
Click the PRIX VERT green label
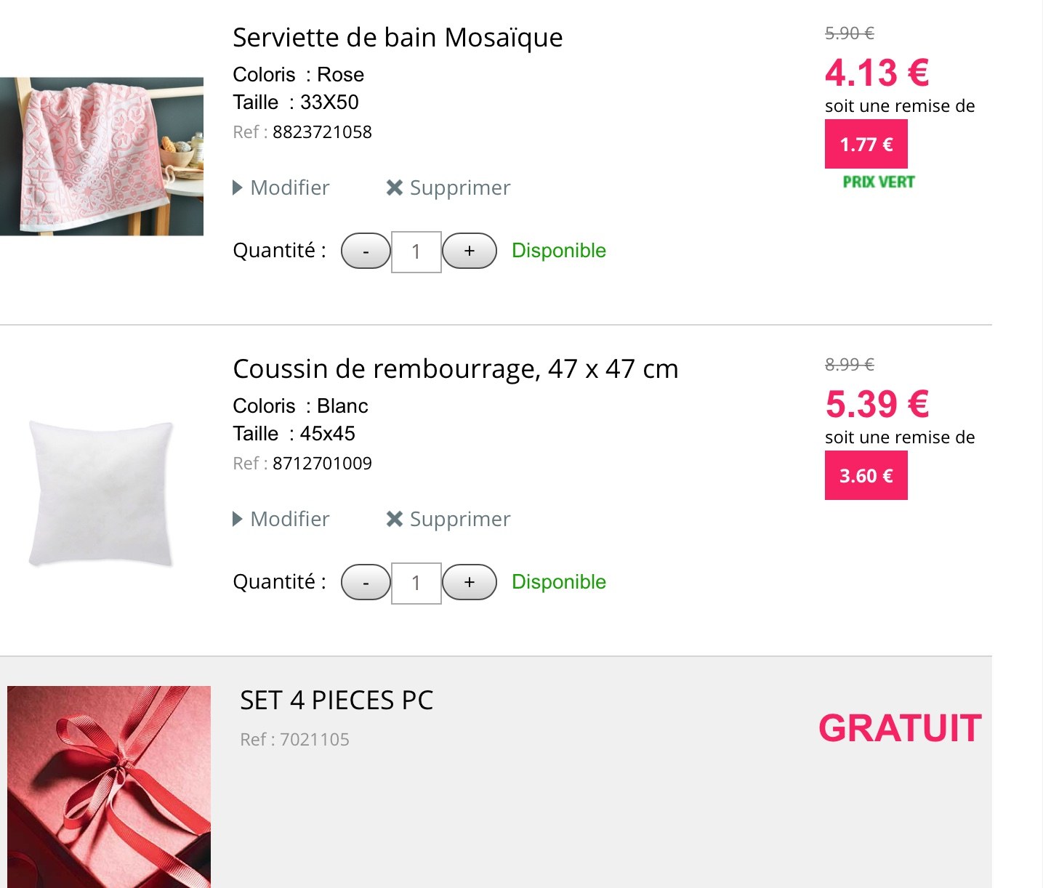pyautogui.click(x=878, y=182)
